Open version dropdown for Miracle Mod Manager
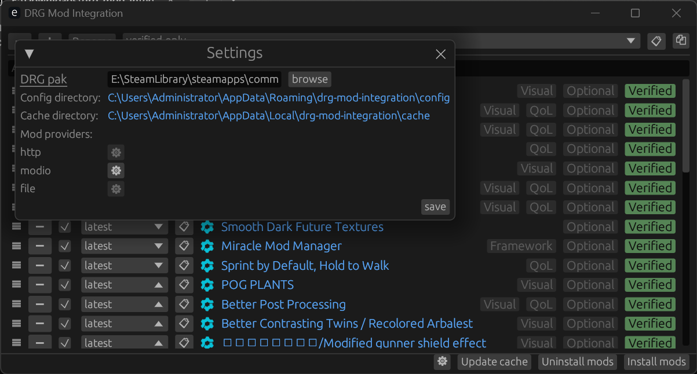 pyautogui.click(x=125, y=246)
